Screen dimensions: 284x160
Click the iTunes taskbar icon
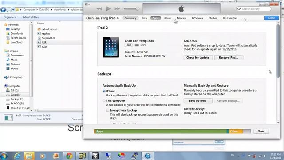pos(148,156)
